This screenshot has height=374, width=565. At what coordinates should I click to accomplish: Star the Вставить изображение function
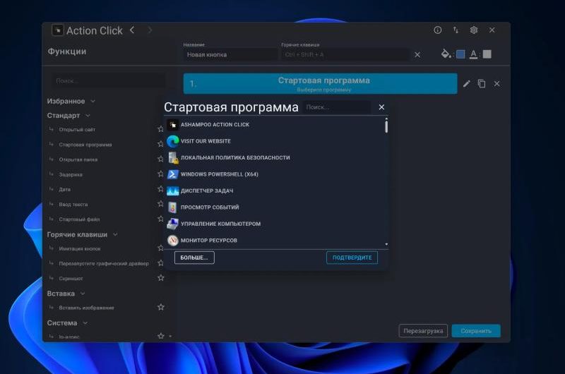[161, 307]
